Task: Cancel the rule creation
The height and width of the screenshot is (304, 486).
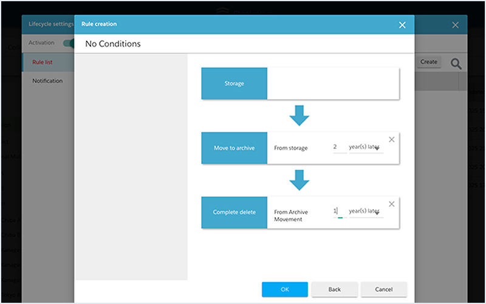Action: click(384, 289)
